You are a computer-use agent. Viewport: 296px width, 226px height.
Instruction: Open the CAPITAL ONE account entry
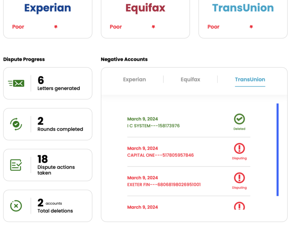point(160,155)
